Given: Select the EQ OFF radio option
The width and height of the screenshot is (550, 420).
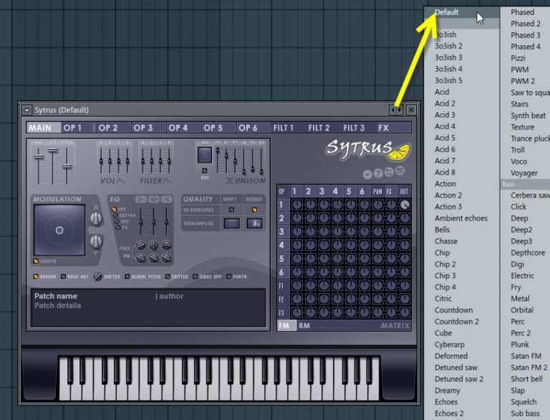Looking at the screenshot, I should click(x=114, y=209).
